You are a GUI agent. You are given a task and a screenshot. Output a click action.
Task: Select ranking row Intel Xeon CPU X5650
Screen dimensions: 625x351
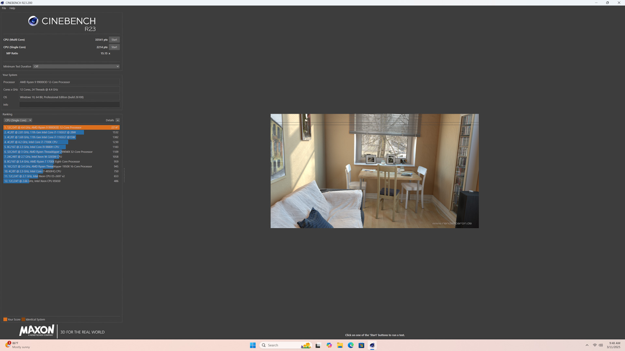point(61,181)
